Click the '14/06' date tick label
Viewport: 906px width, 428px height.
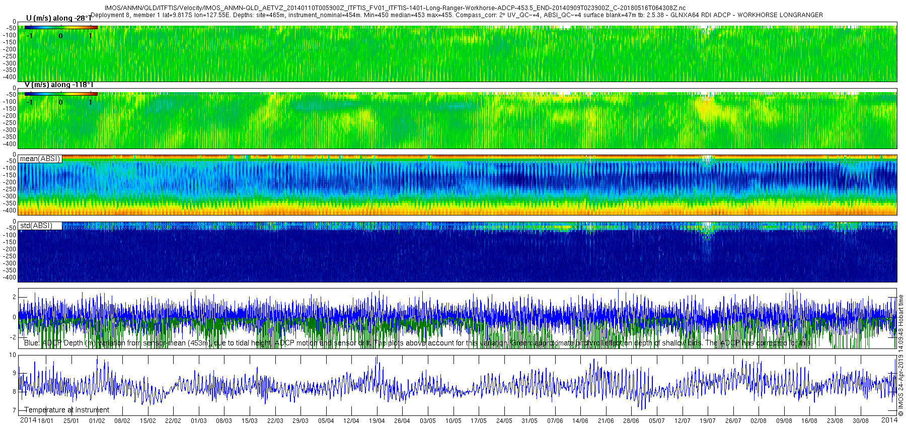(580, 421)
